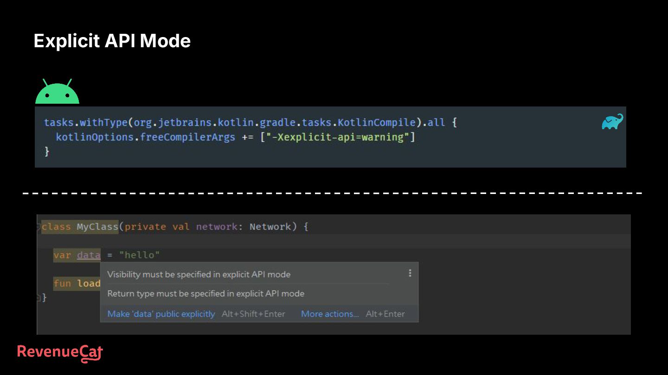This screenshot has width=668, height=375.
Task: Click 'Make 'data' public explicitly' quick fix
Action: click(x=161, y=314)
